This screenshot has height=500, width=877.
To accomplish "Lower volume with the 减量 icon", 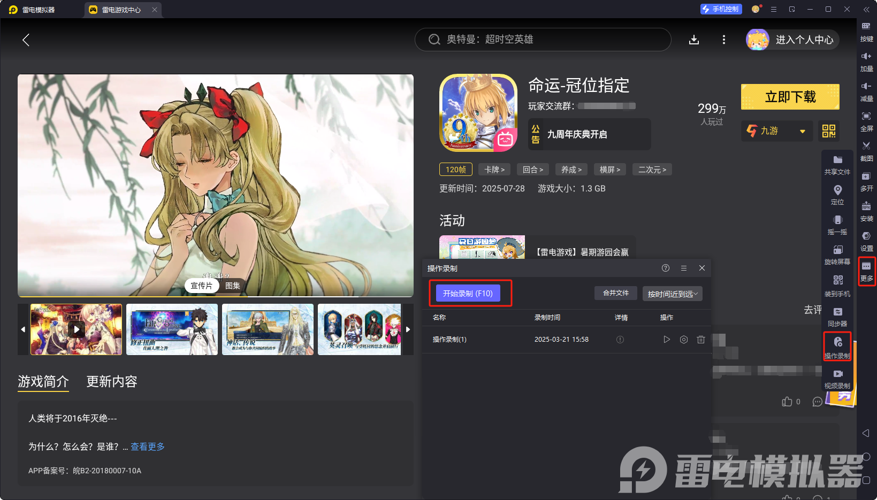I will [x=866, y=92].
